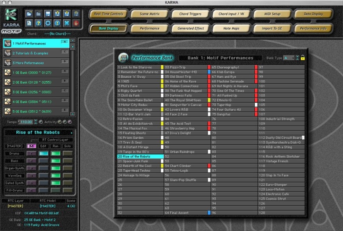Click the document page icon in the toolbar
The width and height of the screenshot is (343, 231).
[x=29, y=23]
